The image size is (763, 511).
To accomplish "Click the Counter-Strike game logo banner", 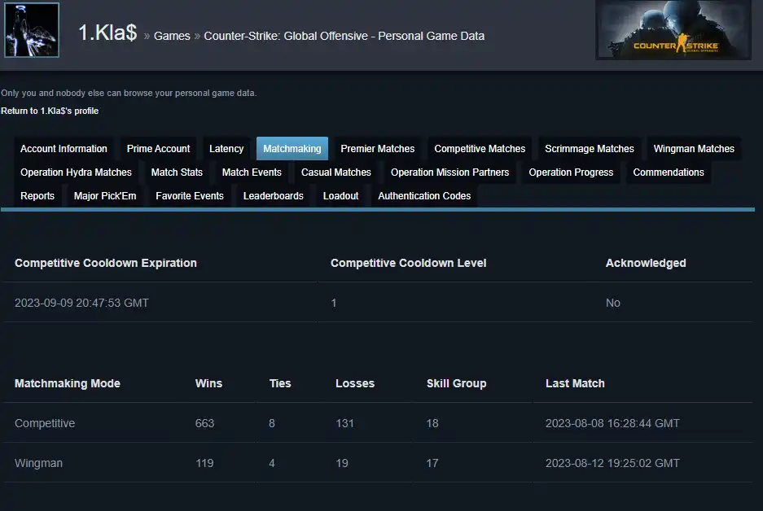I will click(673, 30).
